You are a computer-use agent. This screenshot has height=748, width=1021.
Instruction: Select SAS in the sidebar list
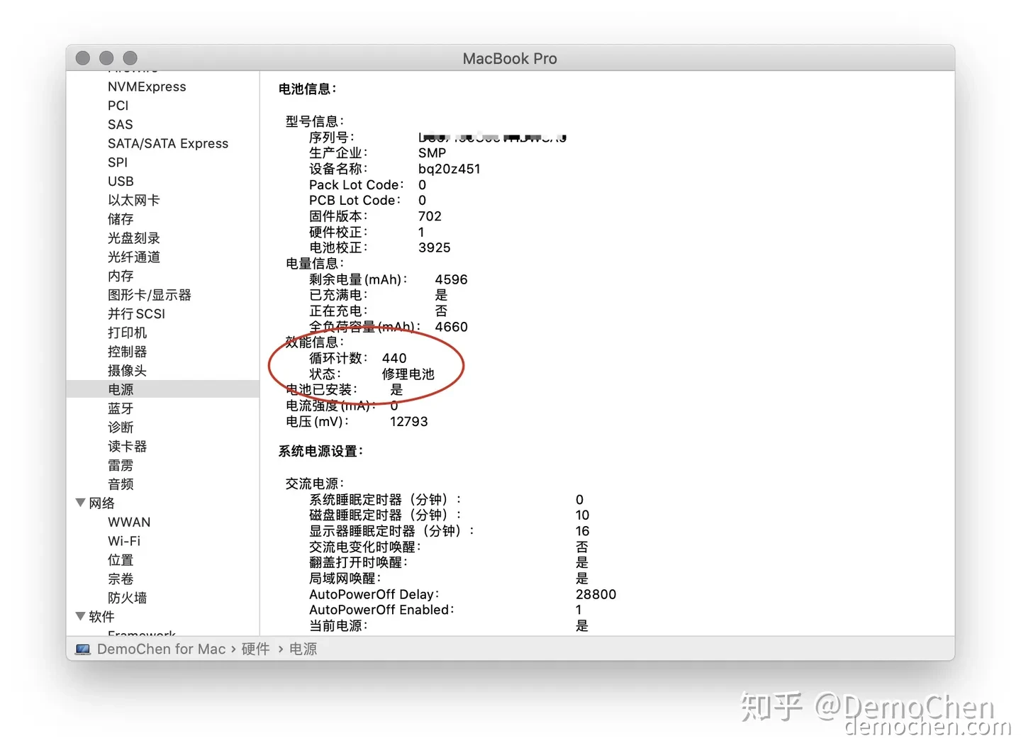[x=120, y=124]
